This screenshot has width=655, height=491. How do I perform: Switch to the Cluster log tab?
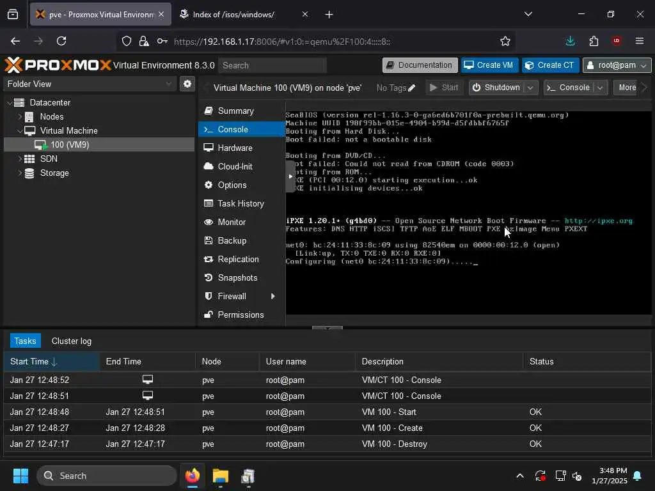click(x=72, y=341)
